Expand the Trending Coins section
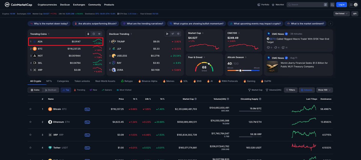The image size is (361, 160). (x=40, y=34)
